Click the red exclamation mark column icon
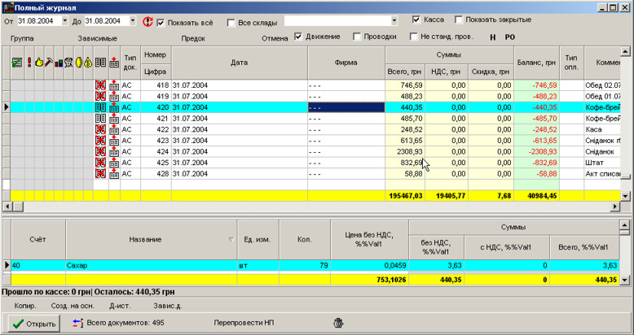The width and height of the screenshot is (634, 335). pos(29,63)
